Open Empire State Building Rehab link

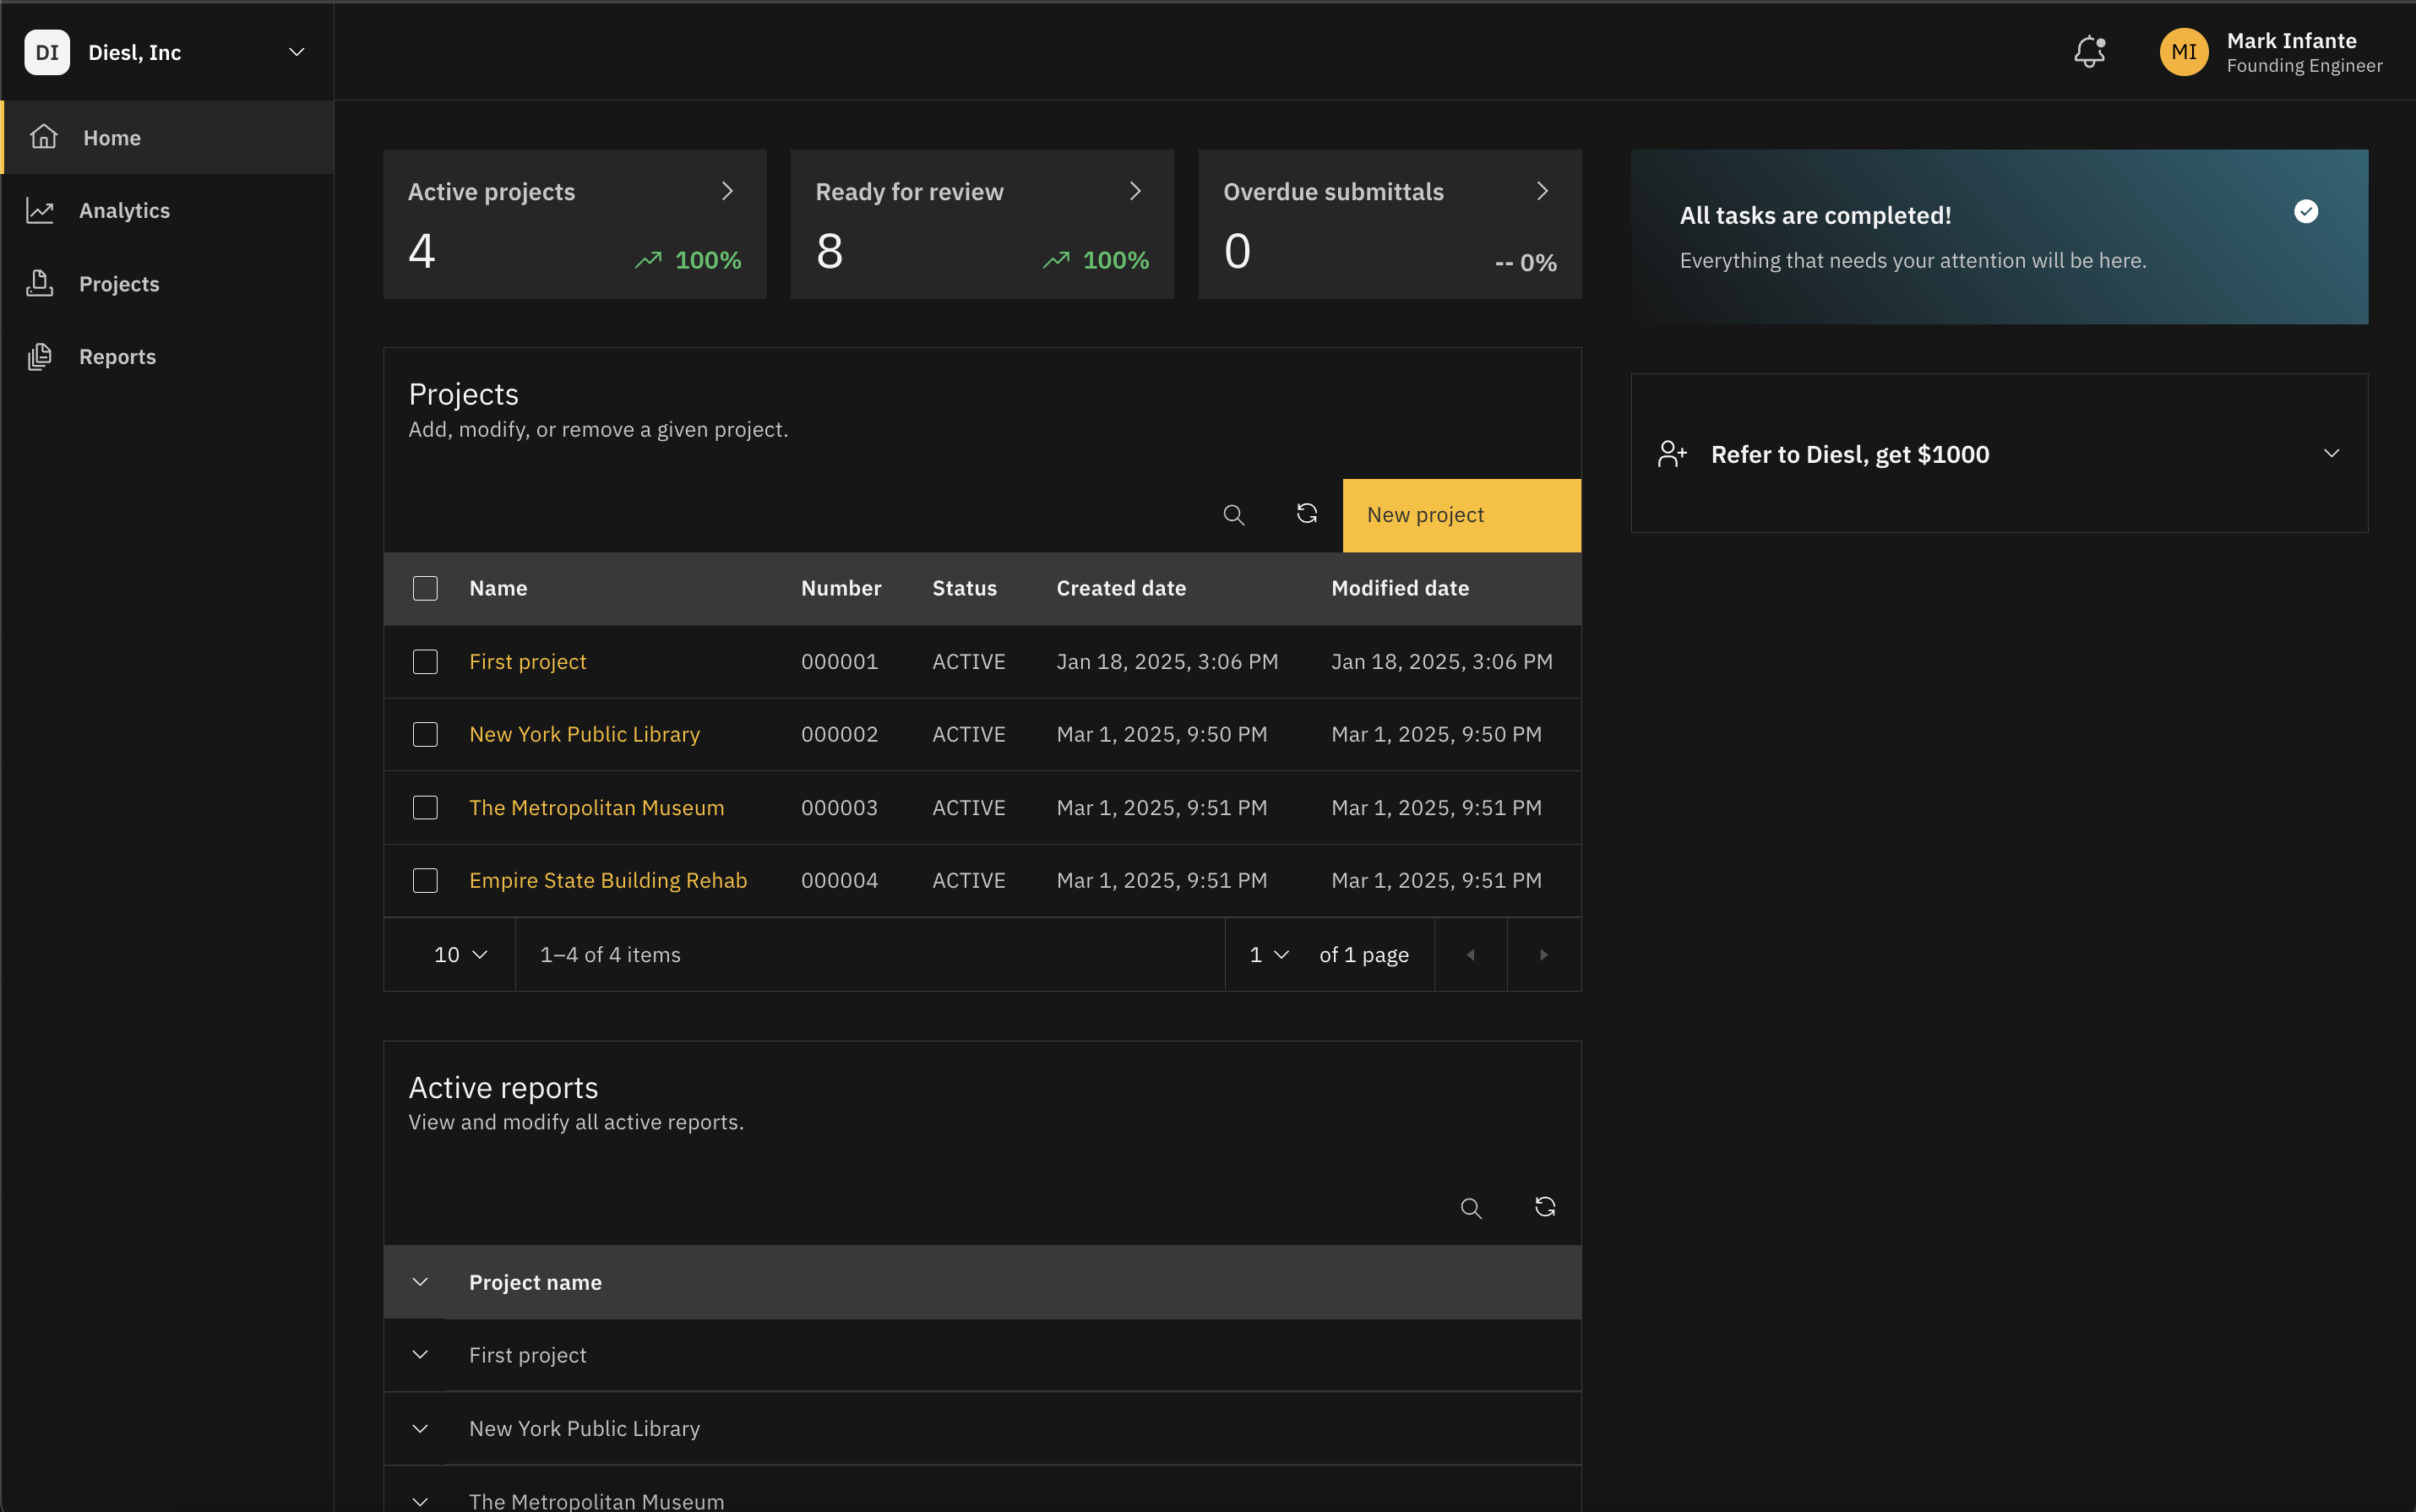(608, 881)
